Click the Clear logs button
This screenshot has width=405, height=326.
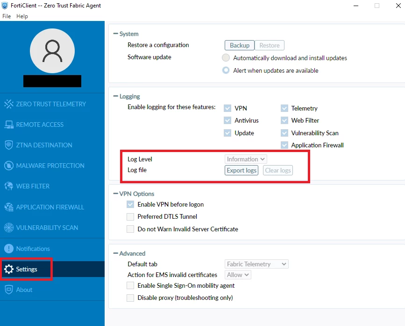click(278, 170)
